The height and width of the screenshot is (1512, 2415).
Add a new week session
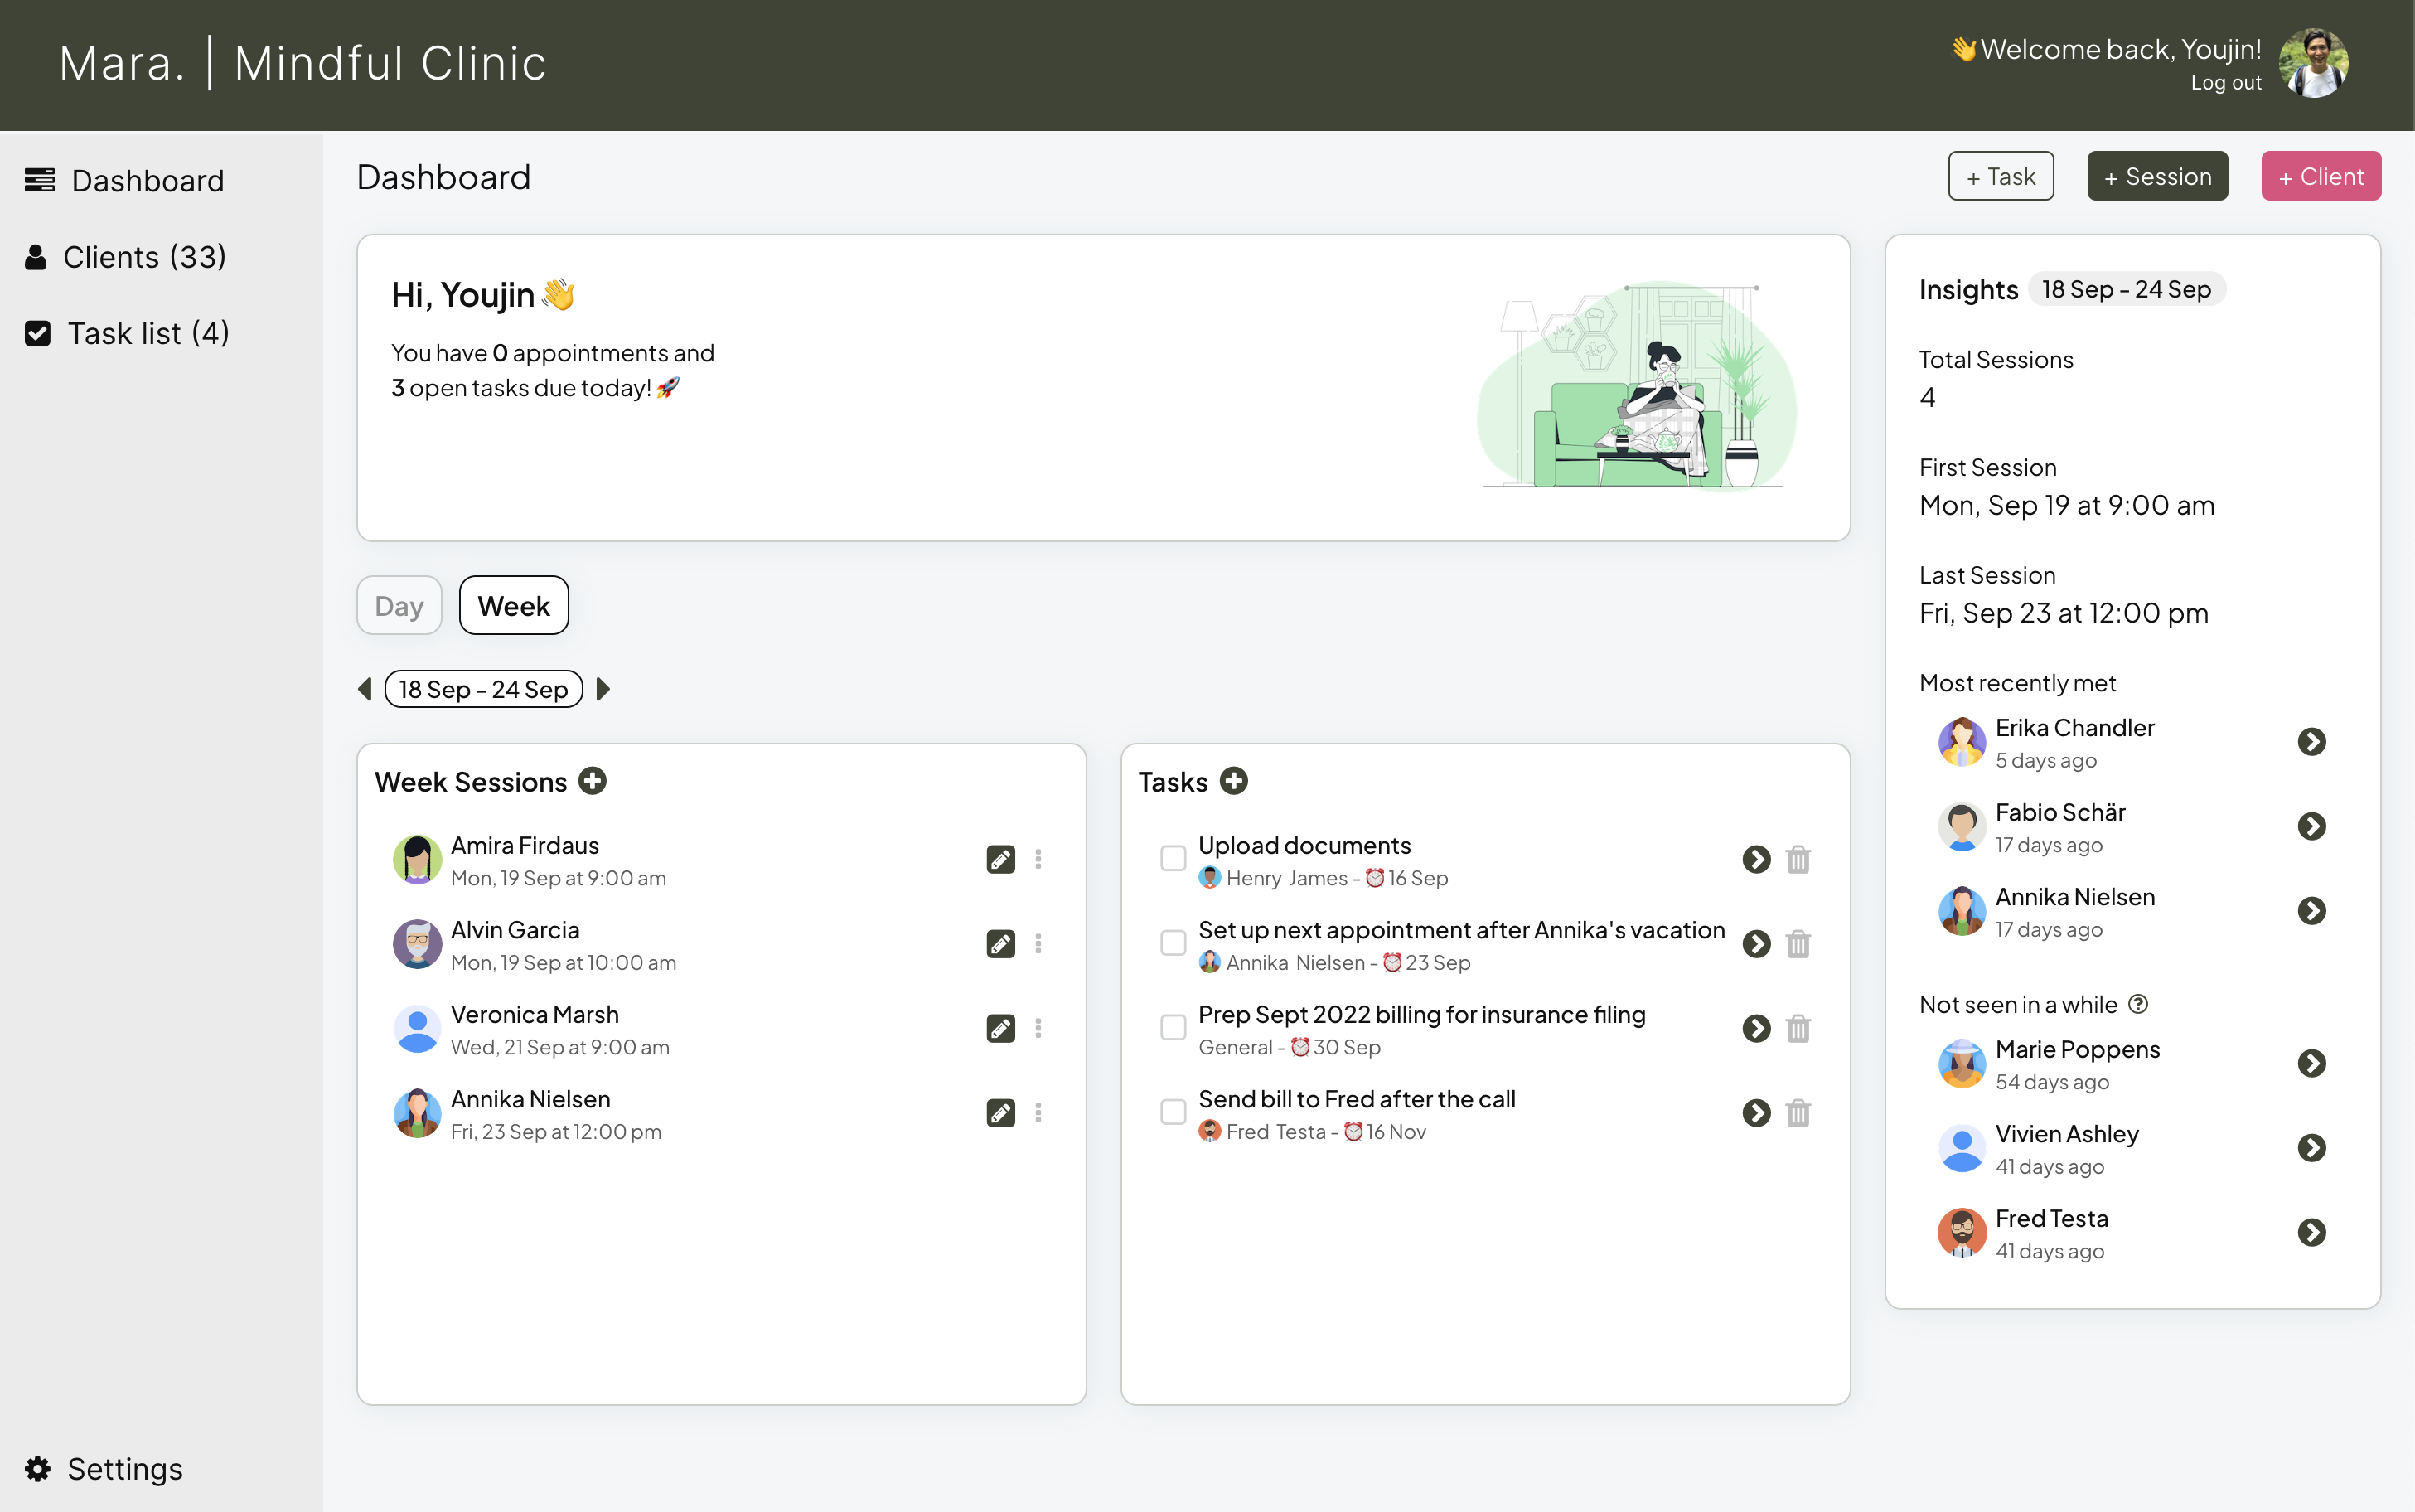(x=593, y=781)
